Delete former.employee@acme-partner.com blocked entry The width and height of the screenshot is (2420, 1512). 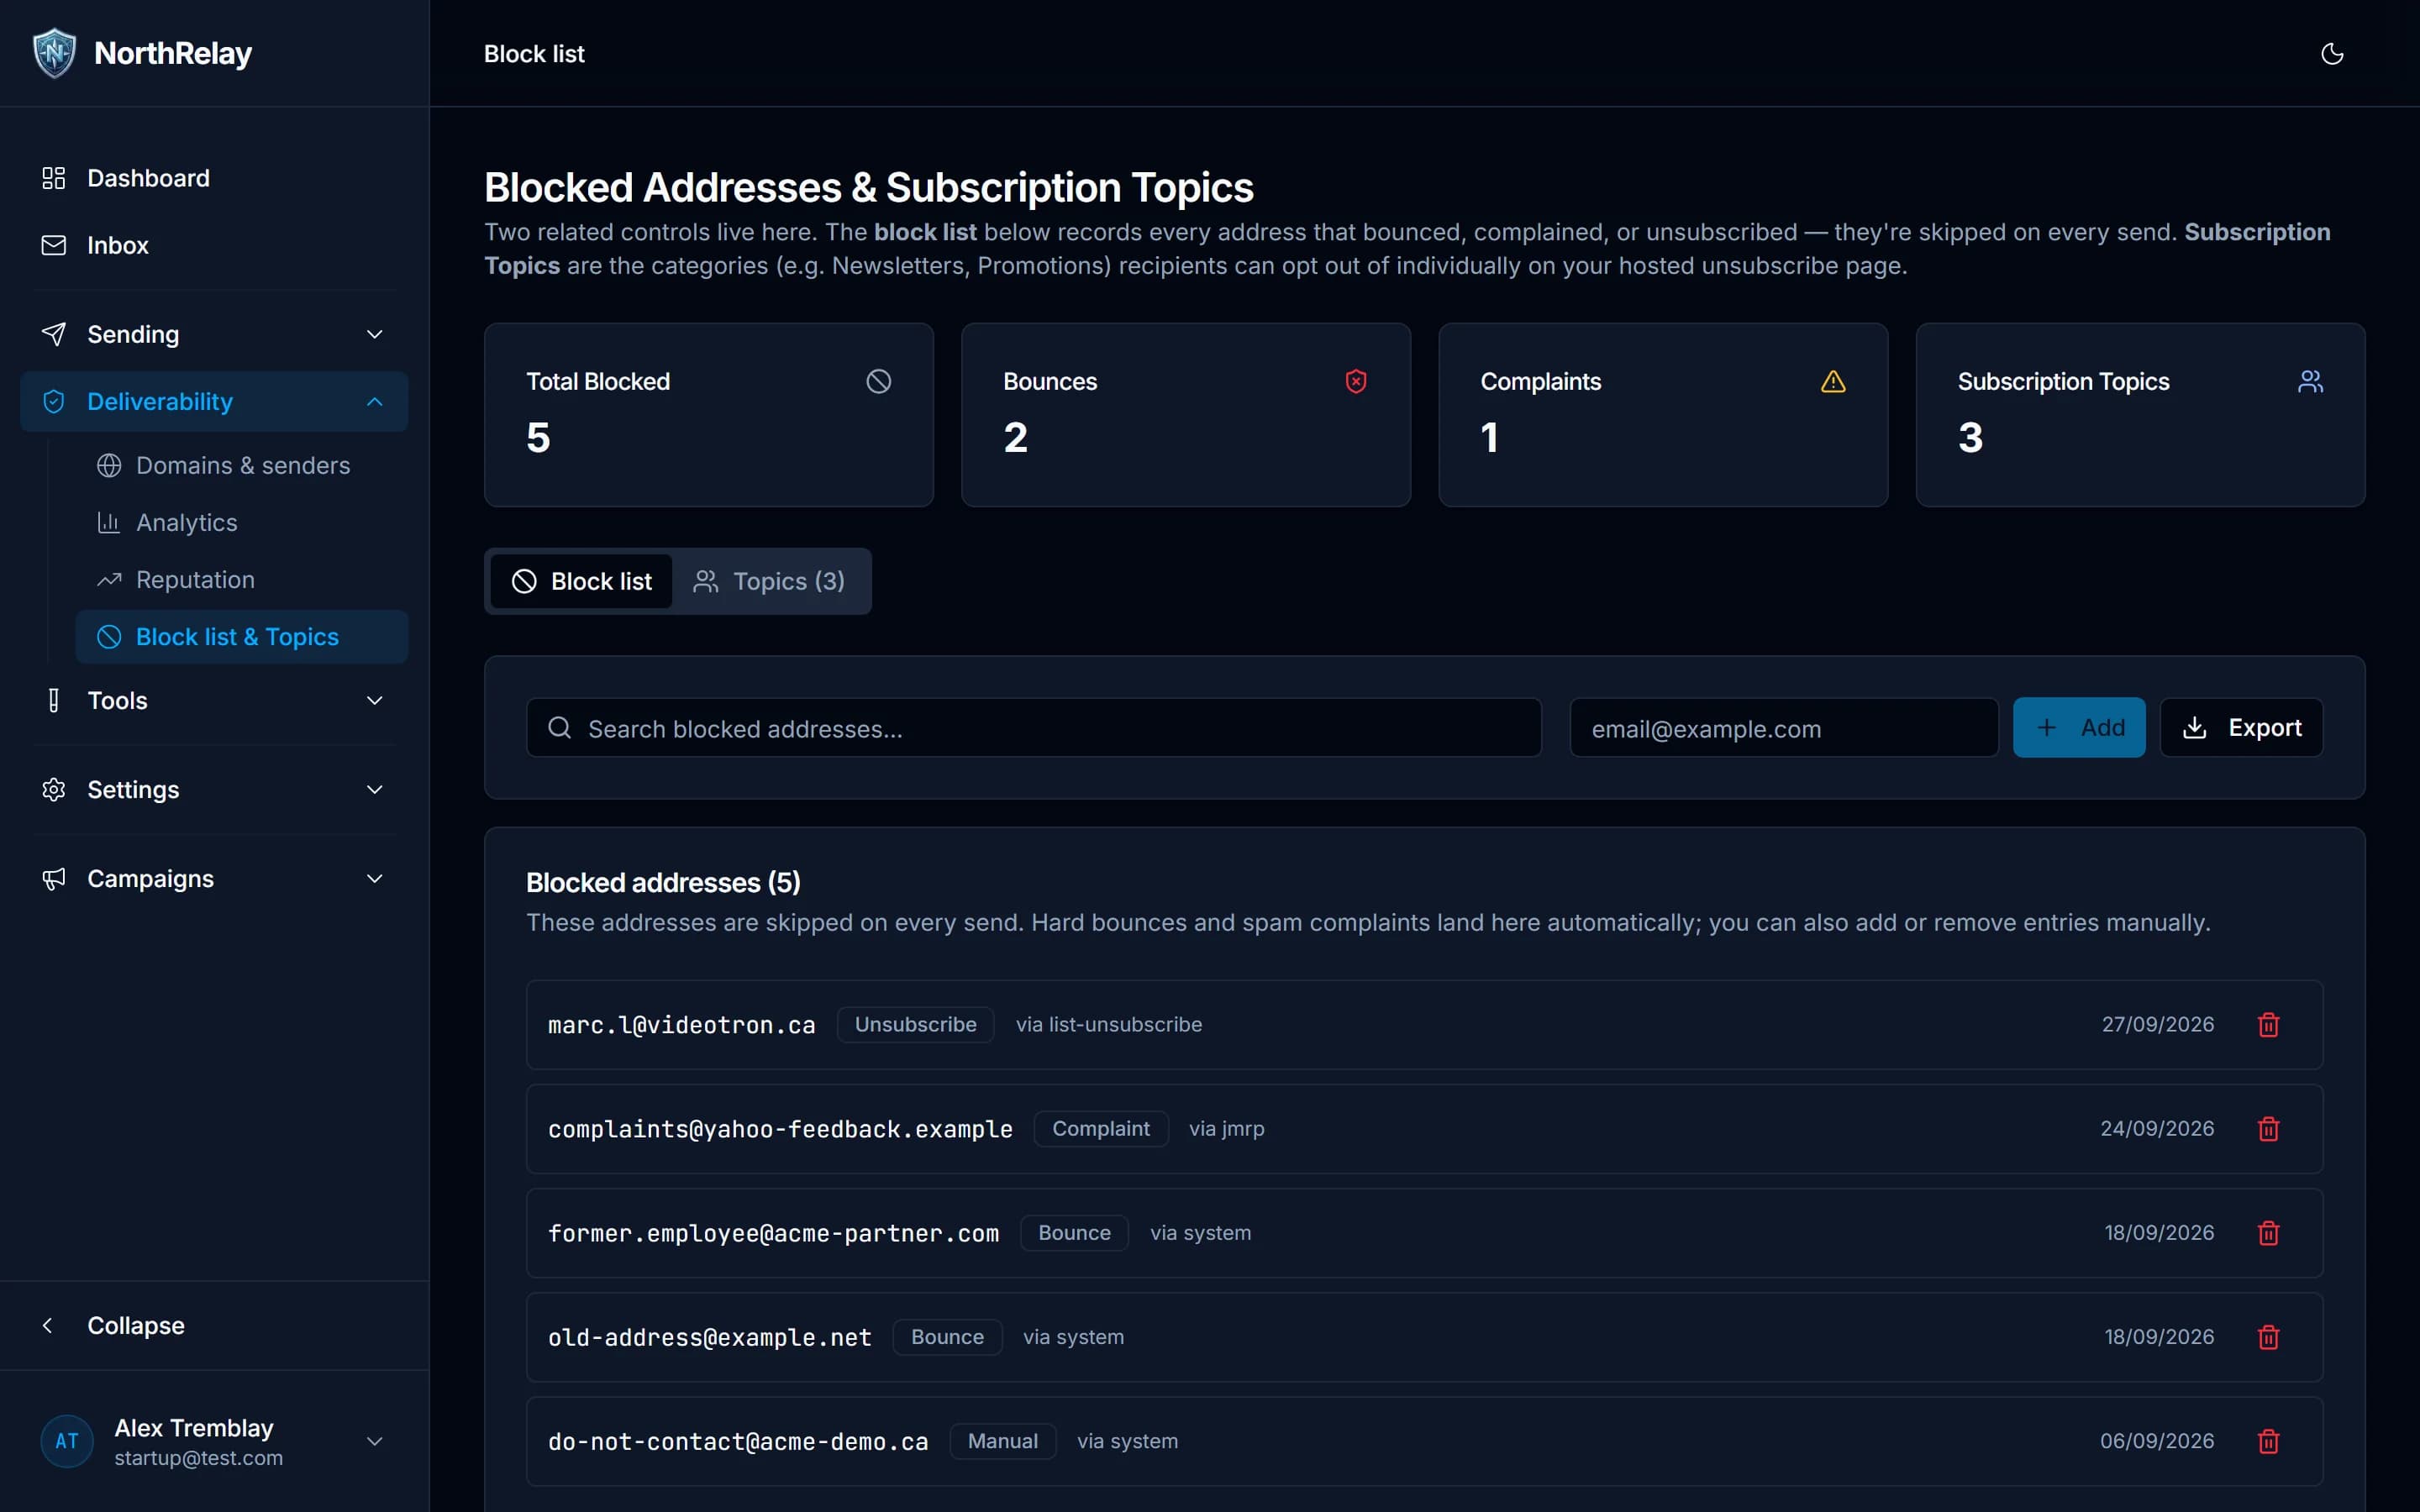[x=2268, y=1233]
